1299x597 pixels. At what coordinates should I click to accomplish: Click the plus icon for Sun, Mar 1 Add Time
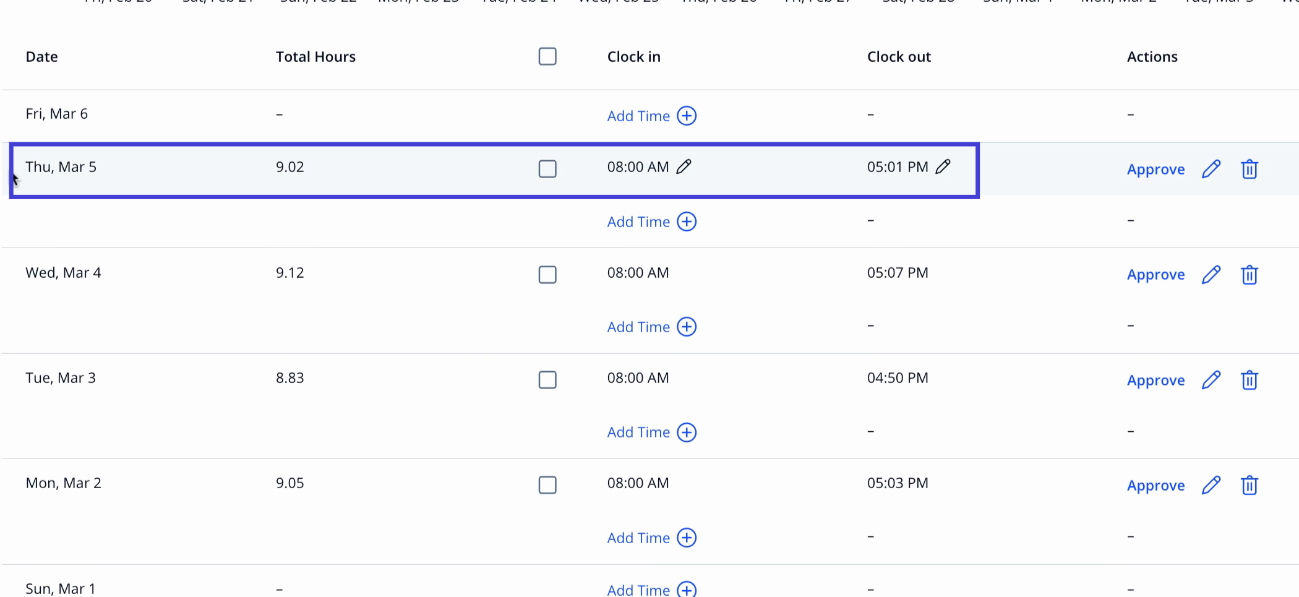point(687,590)
